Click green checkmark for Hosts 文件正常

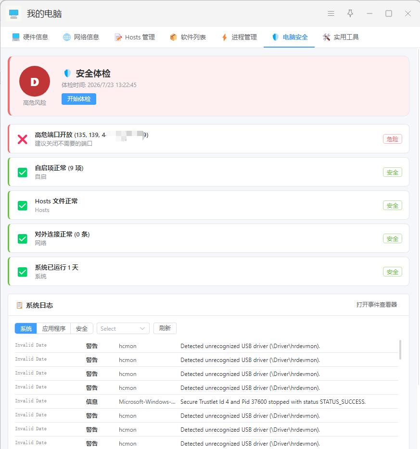22,206
